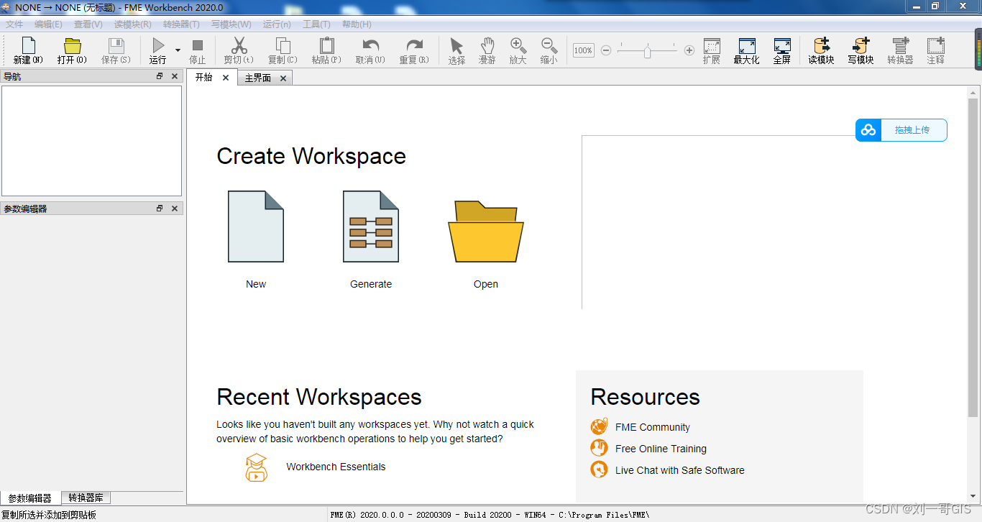Switch to the 开始 tab

[x=204, y=78]
